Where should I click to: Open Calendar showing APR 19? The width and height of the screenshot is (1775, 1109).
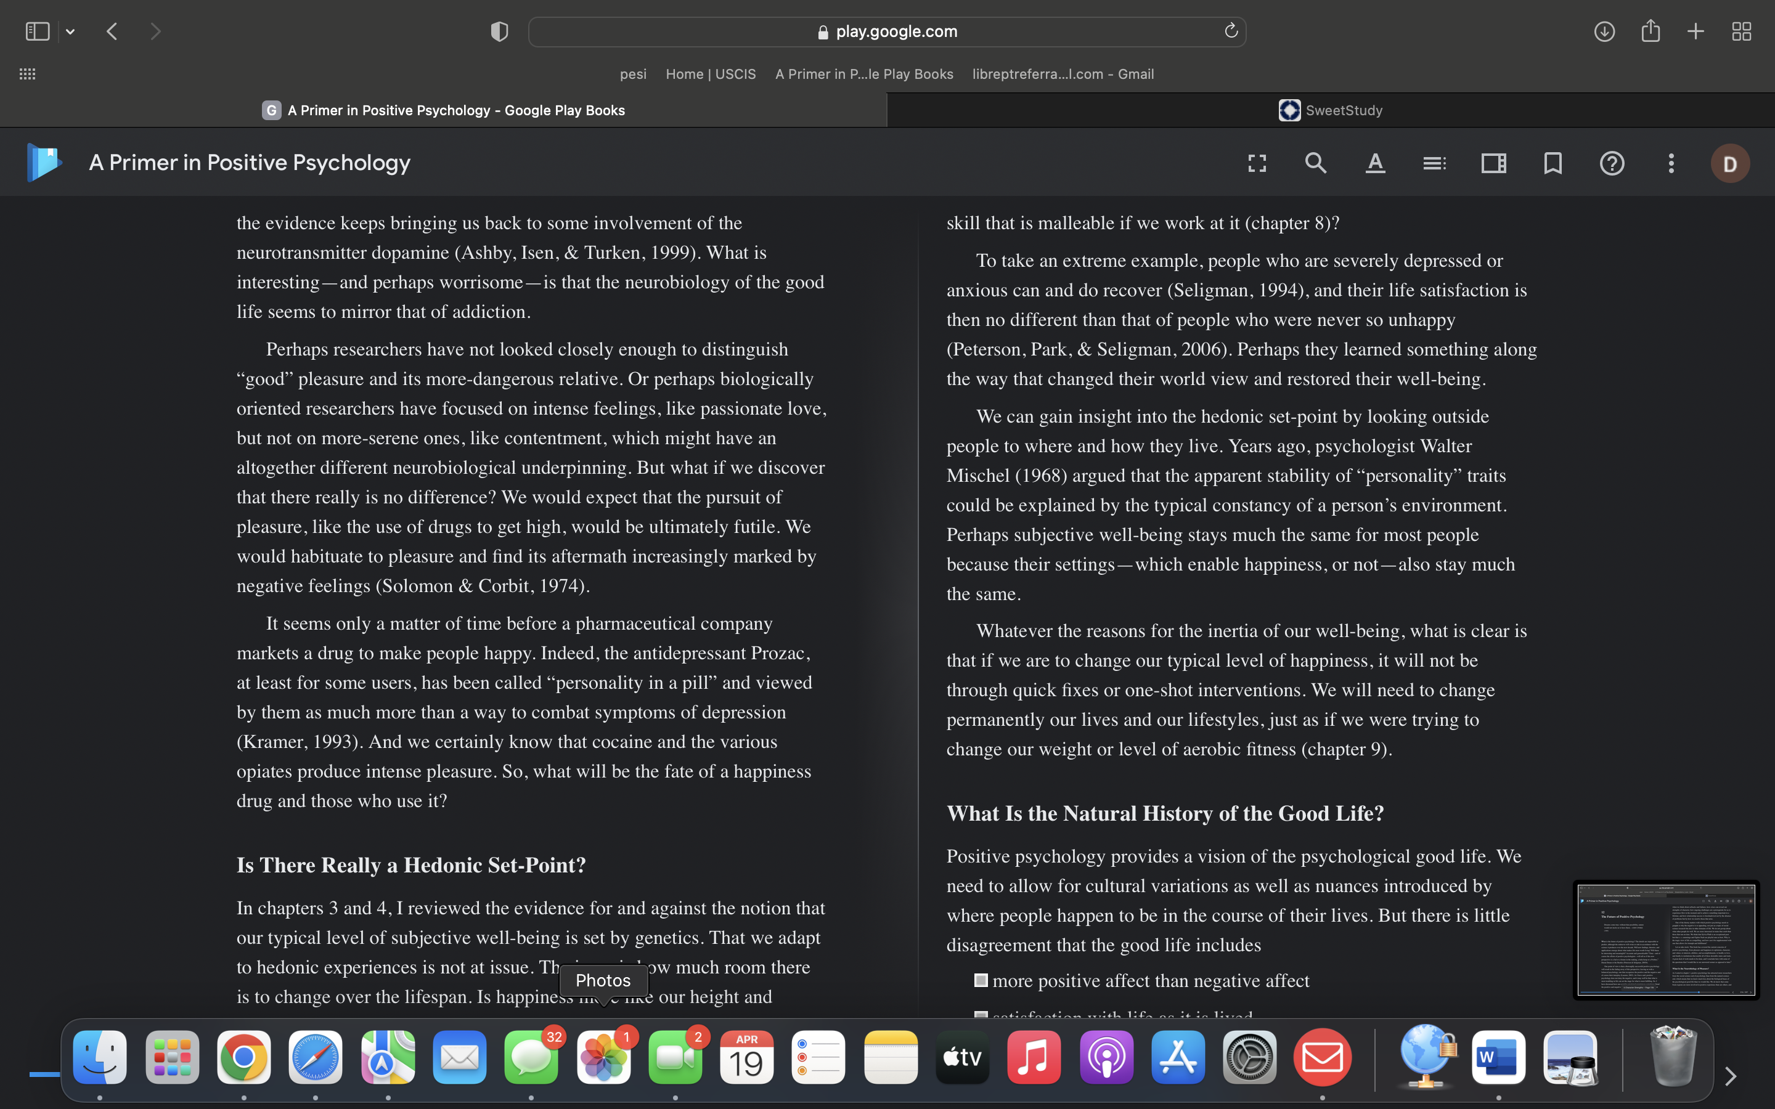click(747, 1058)
